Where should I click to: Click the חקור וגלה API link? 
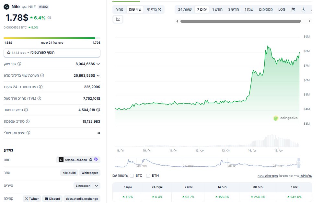click(268, 176)
